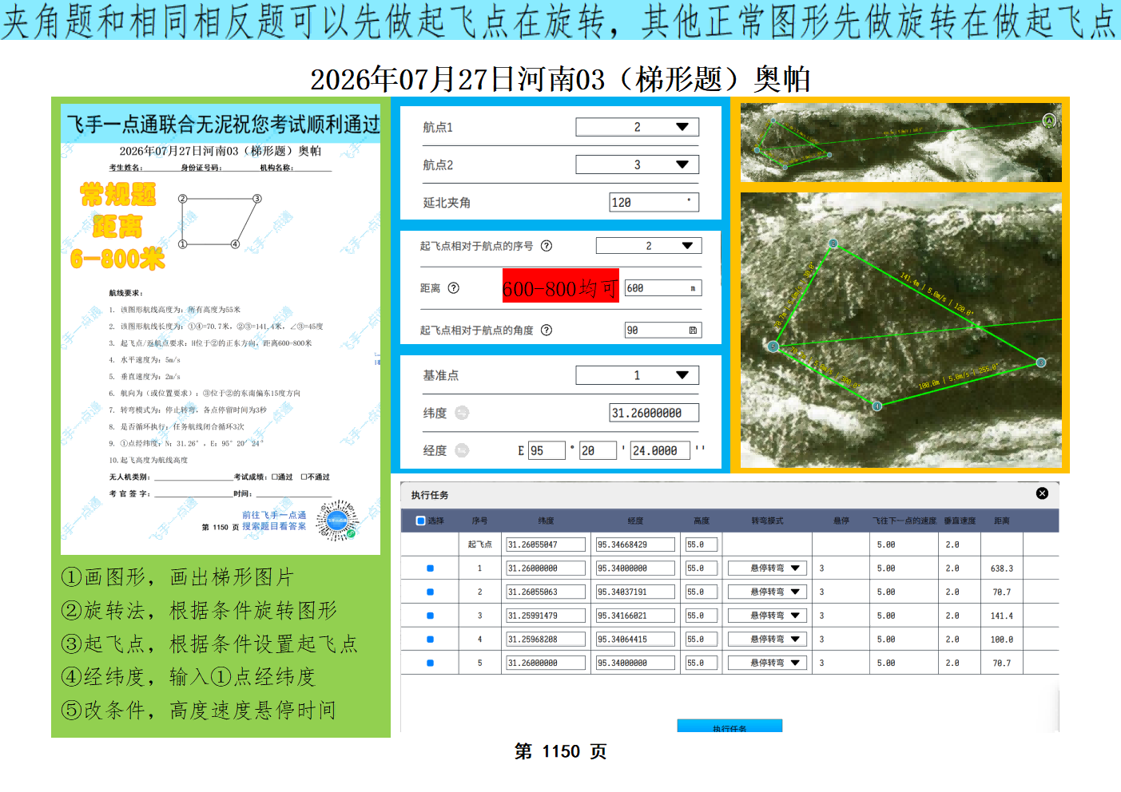Open the 前往飞手一点通 搜索题目看答案 link
1121x792 pixels.
(x=274, y=521)
